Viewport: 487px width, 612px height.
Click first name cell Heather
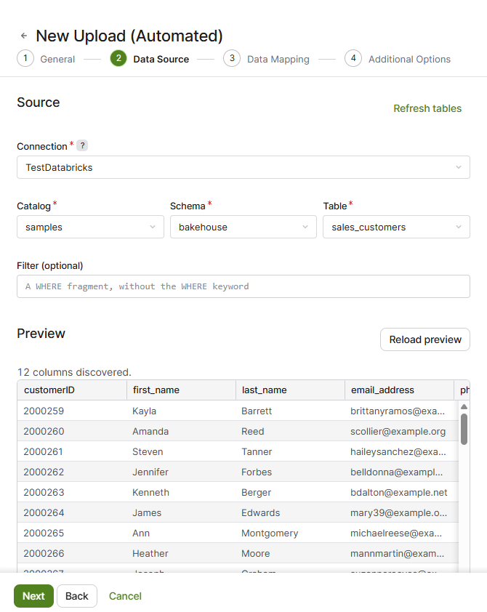(182, 553)
